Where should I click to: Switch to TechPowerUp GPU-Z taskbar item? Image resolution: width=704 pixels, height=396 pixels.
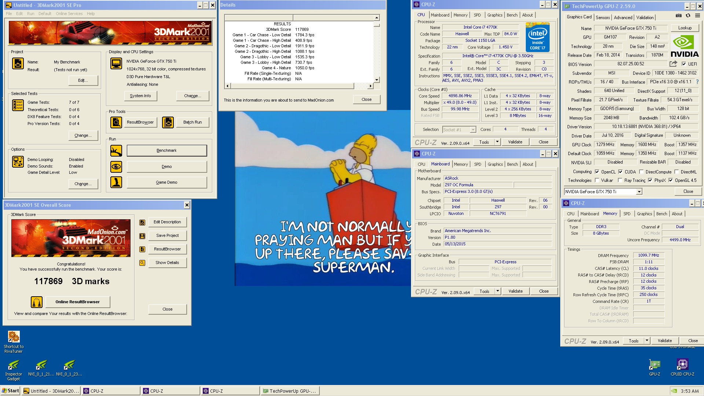coord(290,391)
